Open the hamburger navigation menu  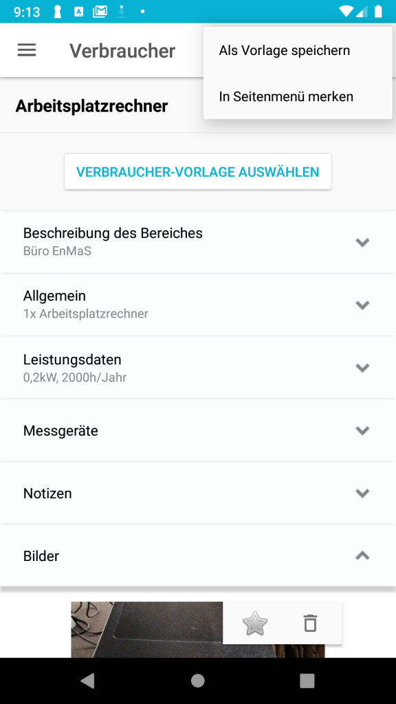27,49
